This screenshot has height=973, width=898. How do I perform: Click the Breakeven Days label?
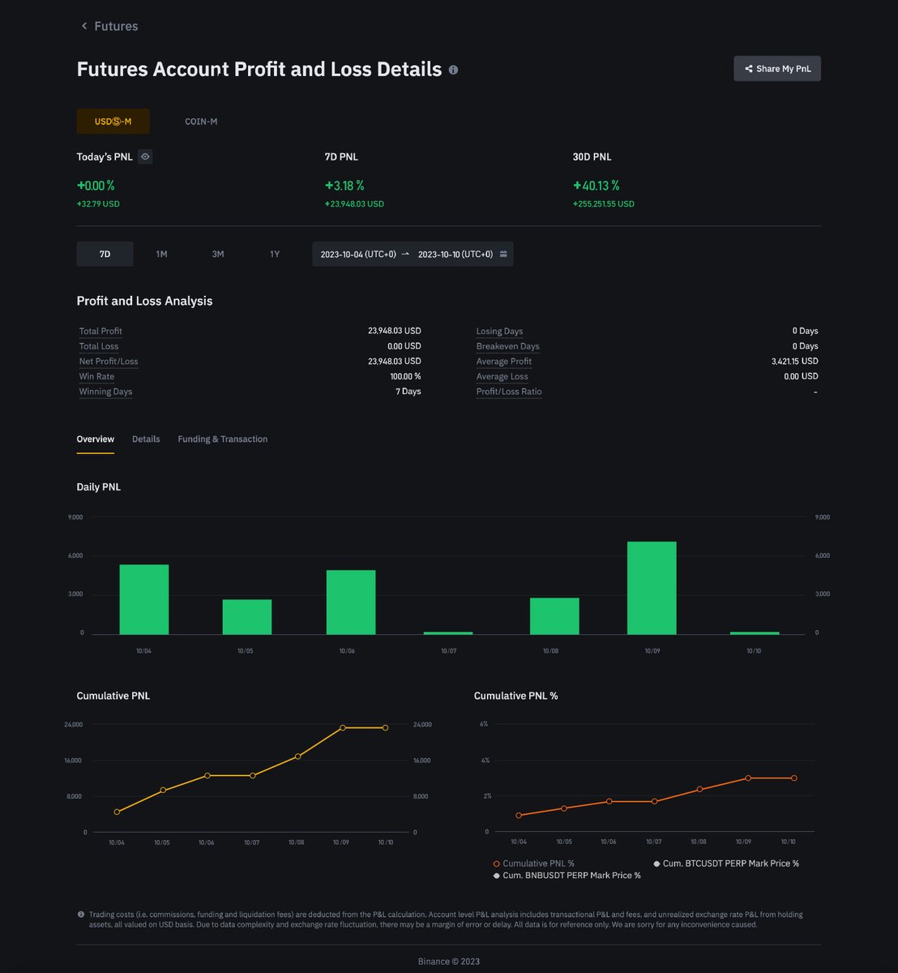point(507,346)
